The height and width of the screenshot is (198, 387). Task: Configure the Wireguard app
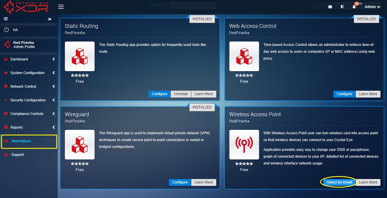(180, 182)
